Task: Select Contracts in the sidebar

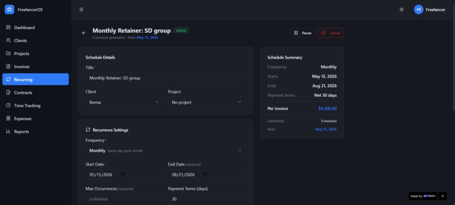Action: pyautogui.click(x=36, y=93)
